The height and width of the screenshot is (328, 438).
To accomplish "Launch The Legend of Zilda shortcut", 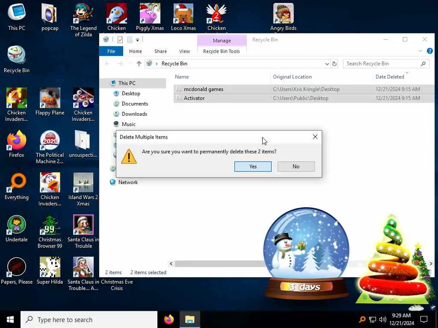I will (83, 20).
